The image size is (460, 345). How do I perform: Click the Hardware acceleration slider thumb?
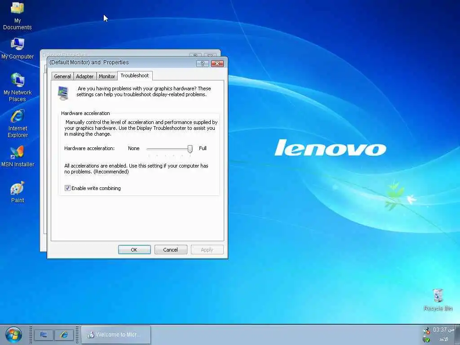[190, 149]
